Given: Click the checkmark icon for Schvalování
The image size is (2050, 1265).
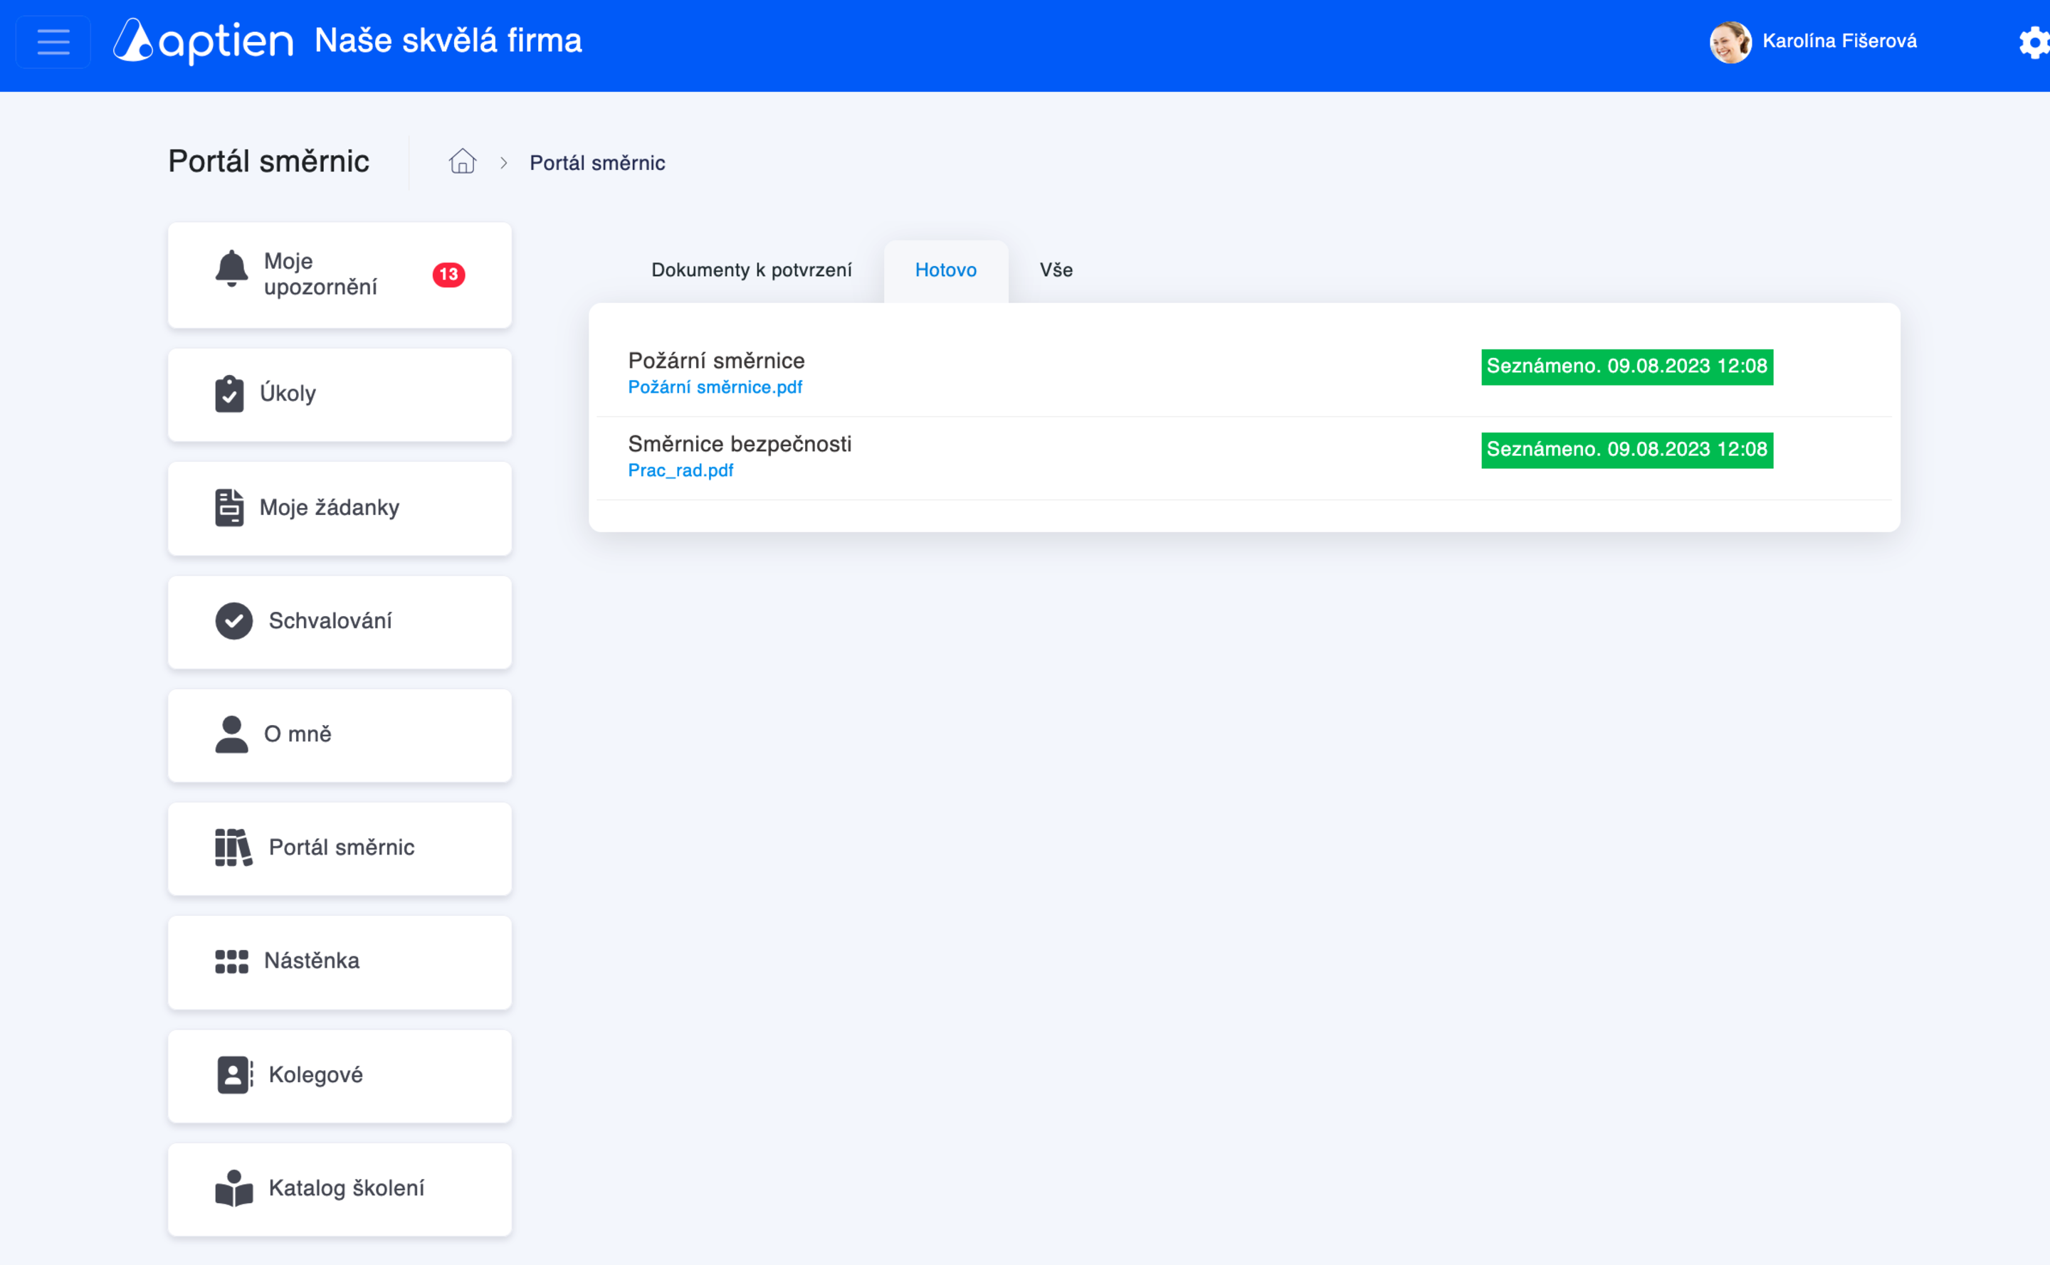Looking at the screenshot, I should 233,621.
